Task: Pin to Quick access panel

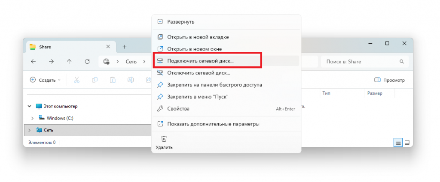Action: 226,85
